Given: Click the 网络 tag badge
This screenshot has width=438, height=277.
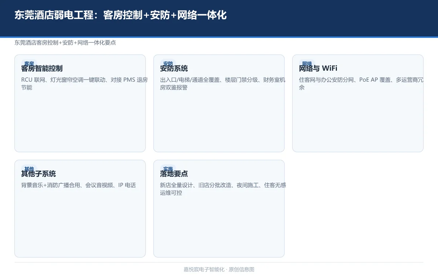Looking at the screenshot, I should [x=307, y=63].
